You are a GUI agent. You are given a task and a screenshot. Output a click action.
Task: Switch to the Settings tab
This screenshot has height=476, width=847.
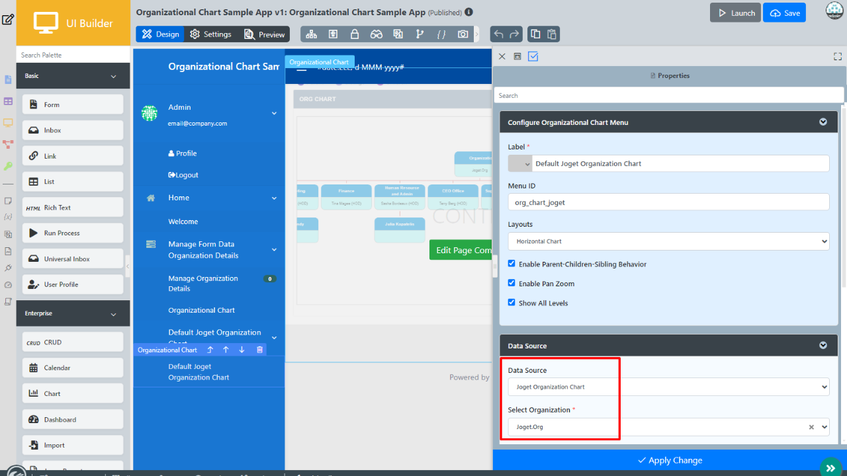point(210,34)
